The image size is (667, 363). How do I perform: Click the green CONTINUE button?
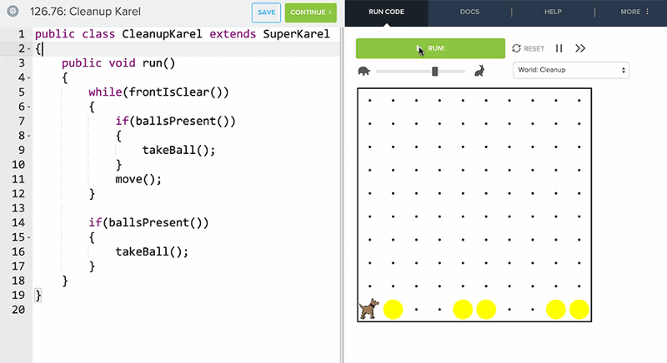coord(310,12)
